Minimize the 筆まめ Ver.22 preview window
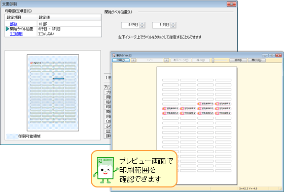This screenshot has width=284, height=192. [265, 56]
